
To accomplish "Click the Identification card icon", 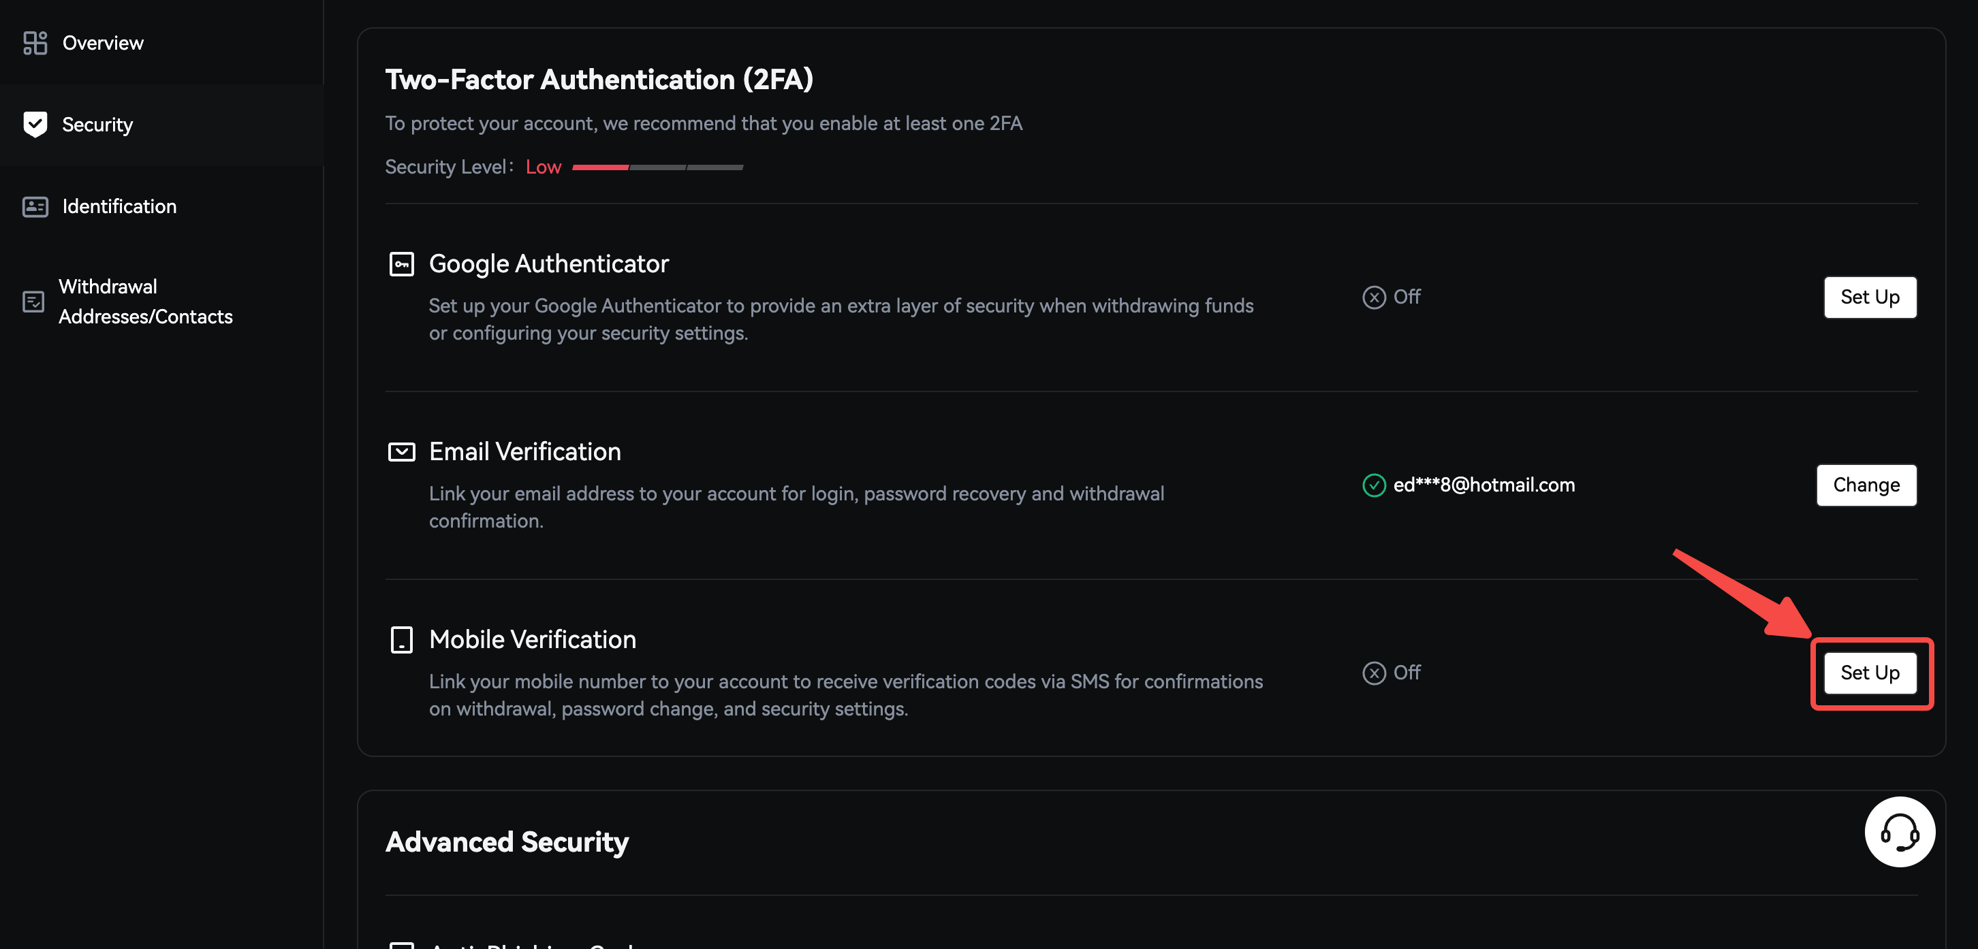I will (35, 206).
